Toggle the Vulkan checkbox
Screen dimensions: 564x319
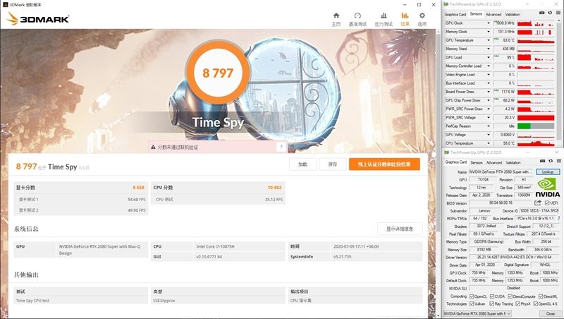point(472,304)
